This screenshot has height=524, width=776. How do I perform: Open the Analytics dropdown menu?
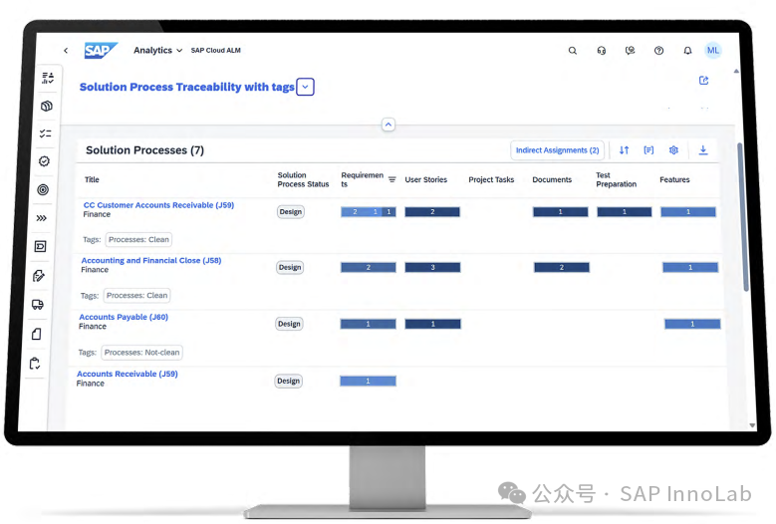pos(157,51)
